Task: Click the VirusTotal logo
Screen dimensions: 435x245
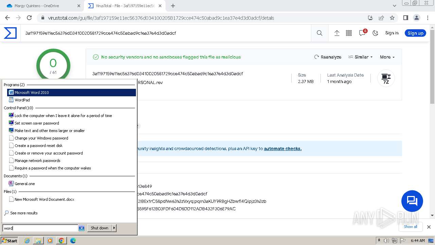Action: [10, 33]
